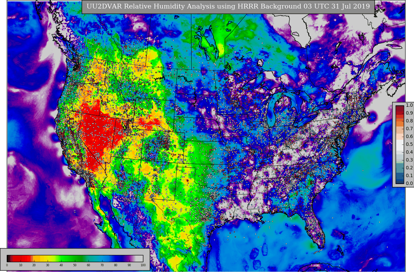Click the 0 tick on humidity scale
414x272 pixels.
[7, 265]
